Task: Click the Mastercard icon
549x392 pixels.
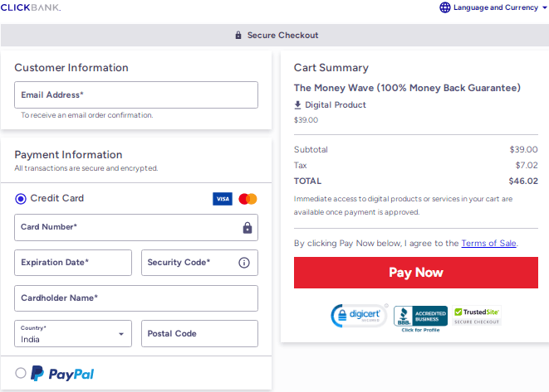Action: click(x=248, y=199)
